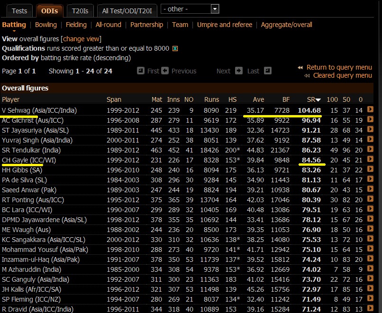382x313 pixels.
Task: Switch to the T20Is tab
Action: point(80,10)
